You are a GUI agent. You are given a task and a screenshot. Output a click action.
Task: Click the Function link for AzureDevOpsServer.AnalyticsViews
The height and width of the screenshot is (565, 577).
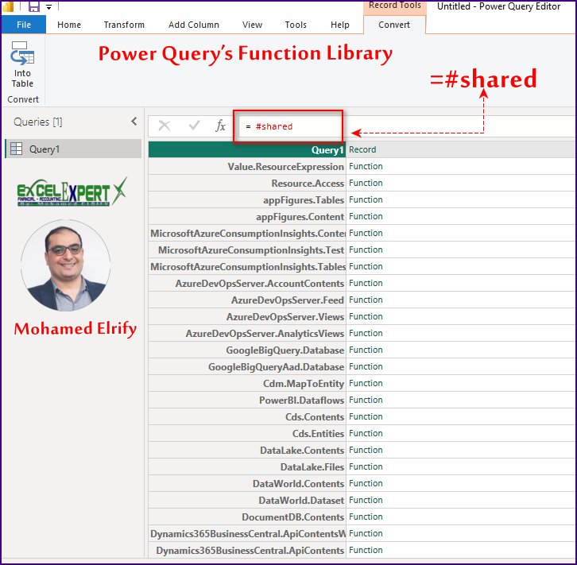coord(366,333)
